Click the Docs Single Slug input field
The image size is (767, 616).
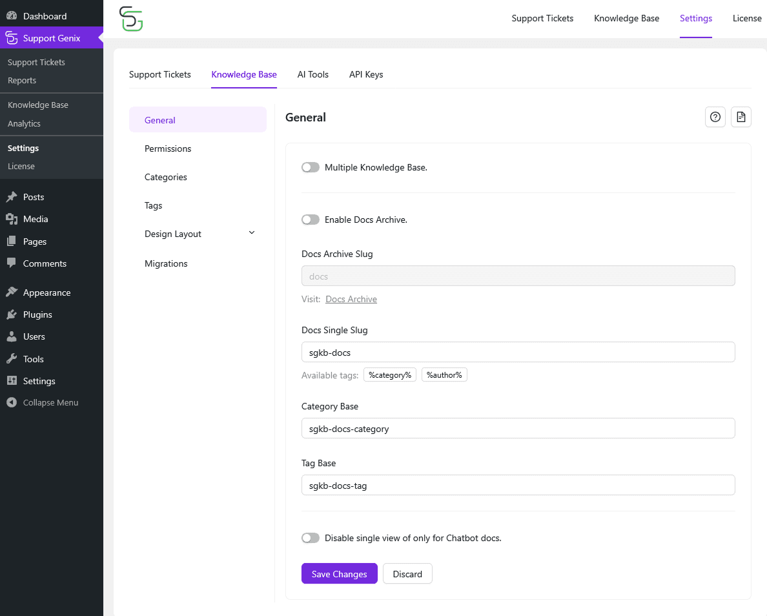coord(518,352)
